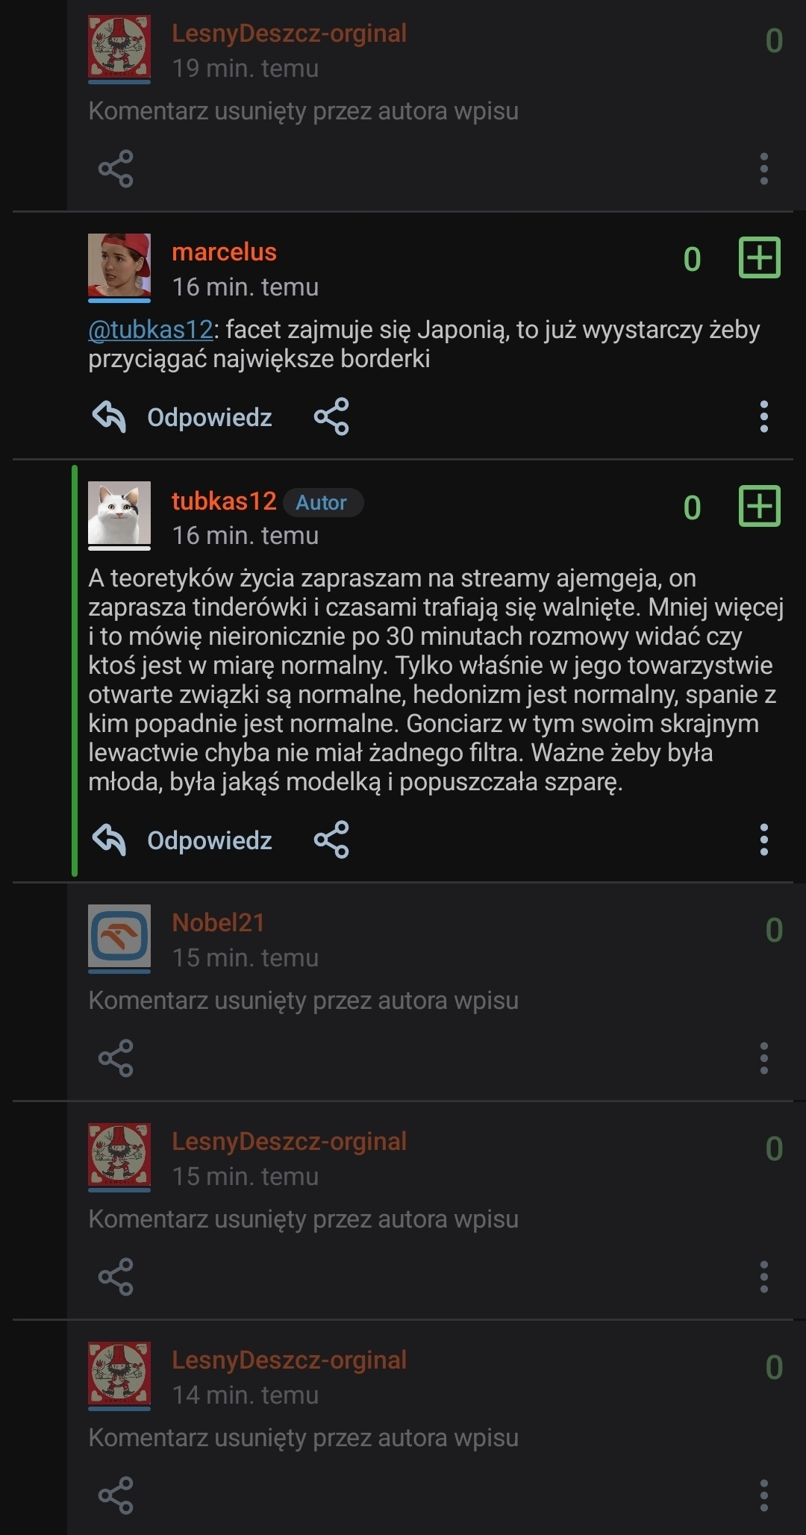
Task: View tubkas12's cat avatar
Action: click(119, 513)
